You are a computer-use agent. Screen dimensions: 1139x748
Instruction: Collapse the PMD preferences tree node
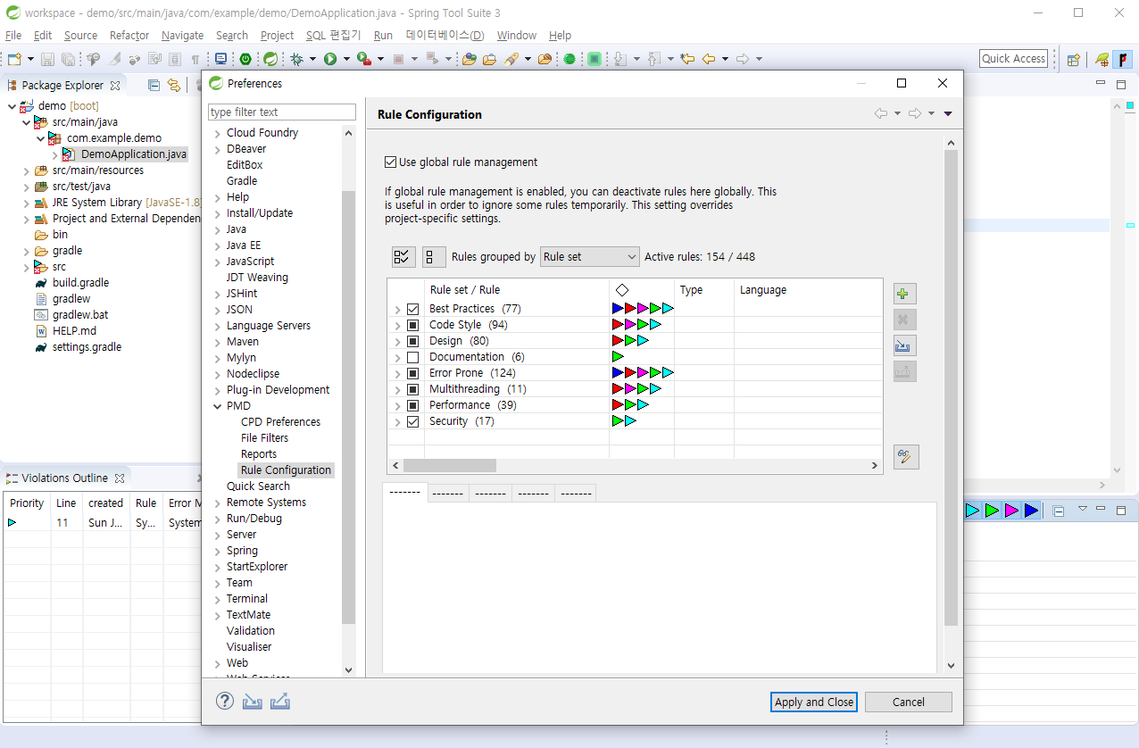point(218,406)
